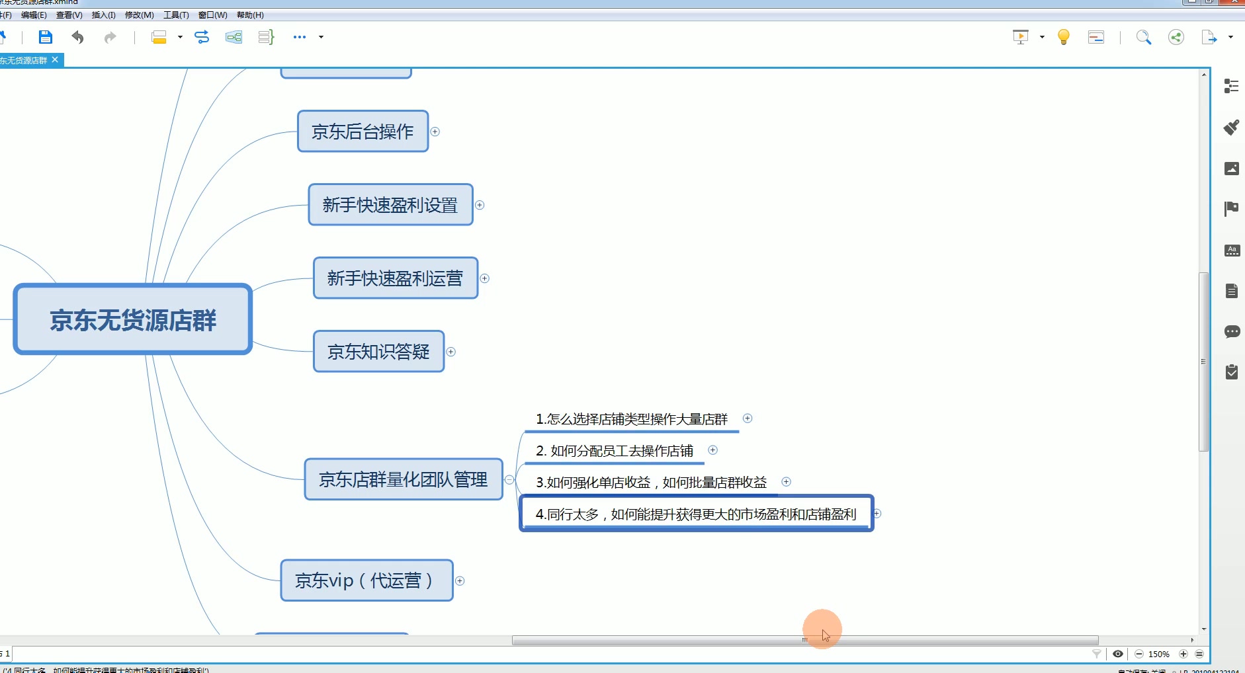Start presentation mode
Image resolution: width=1245 pixels, height=673 pixels.
1021,37
